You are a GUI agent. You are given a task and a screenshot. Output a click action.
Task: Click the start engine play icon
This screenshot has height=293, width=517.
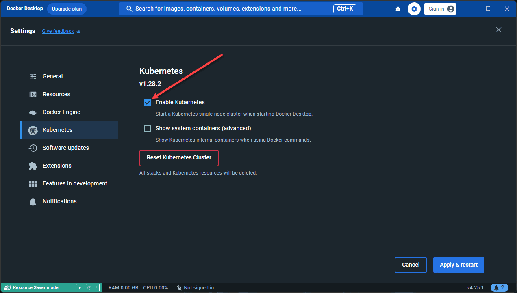[x=80, y=288]
